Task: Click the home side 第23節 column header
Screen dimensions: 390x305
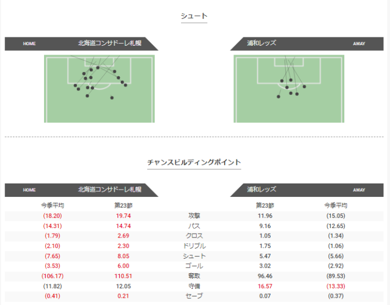Action: click(123, 205)
